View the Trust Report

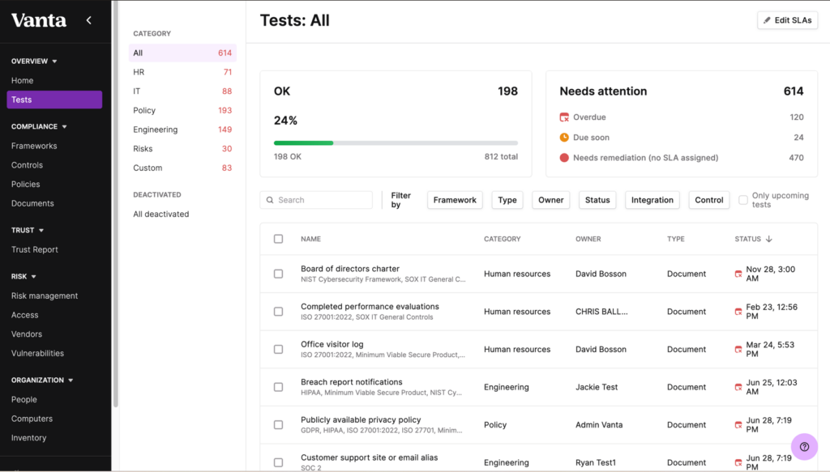(x=36, y=249)
